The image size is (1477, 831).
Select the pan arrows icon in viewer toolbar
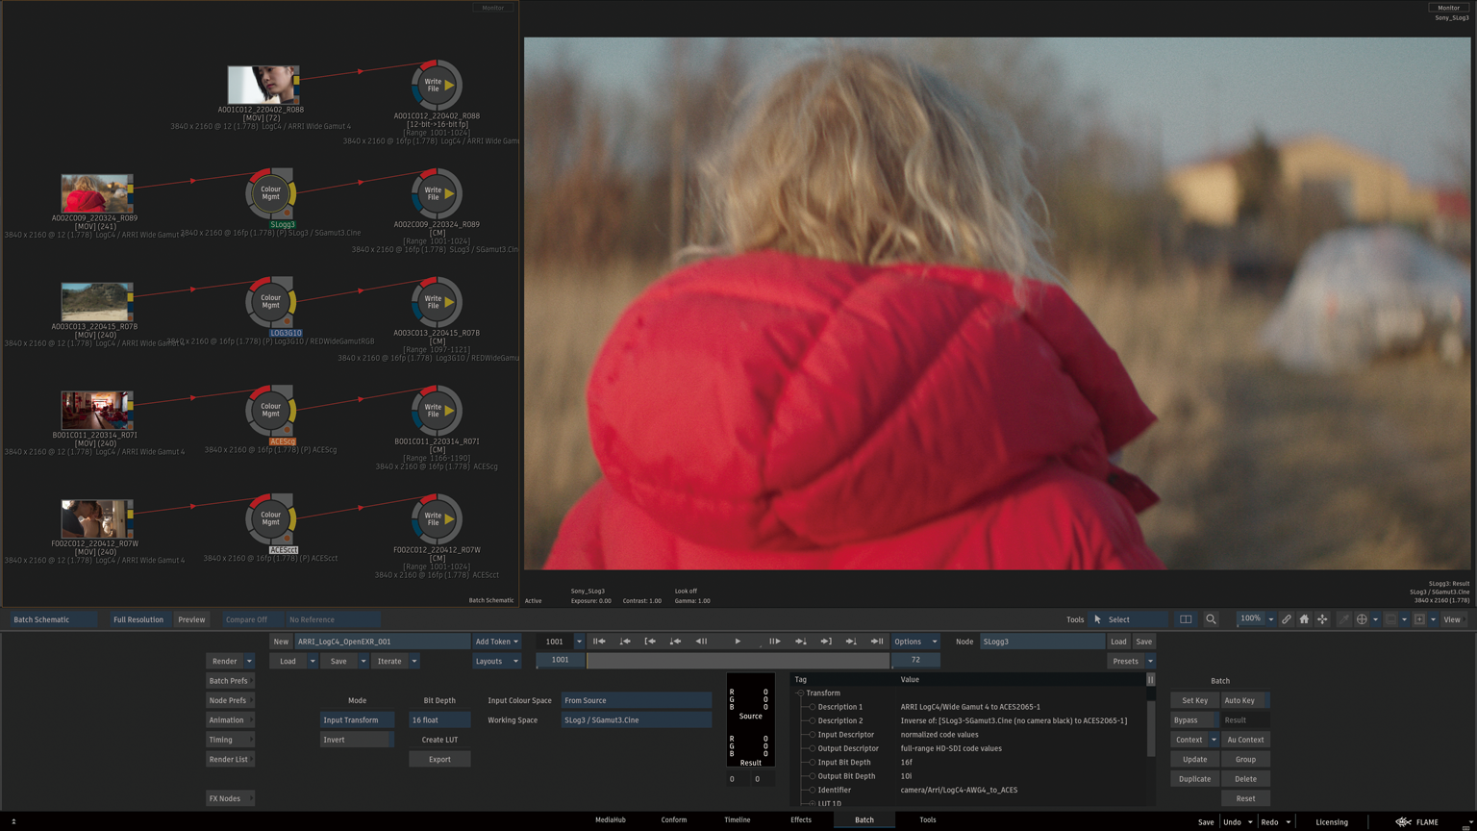[x=1322, y=619]
